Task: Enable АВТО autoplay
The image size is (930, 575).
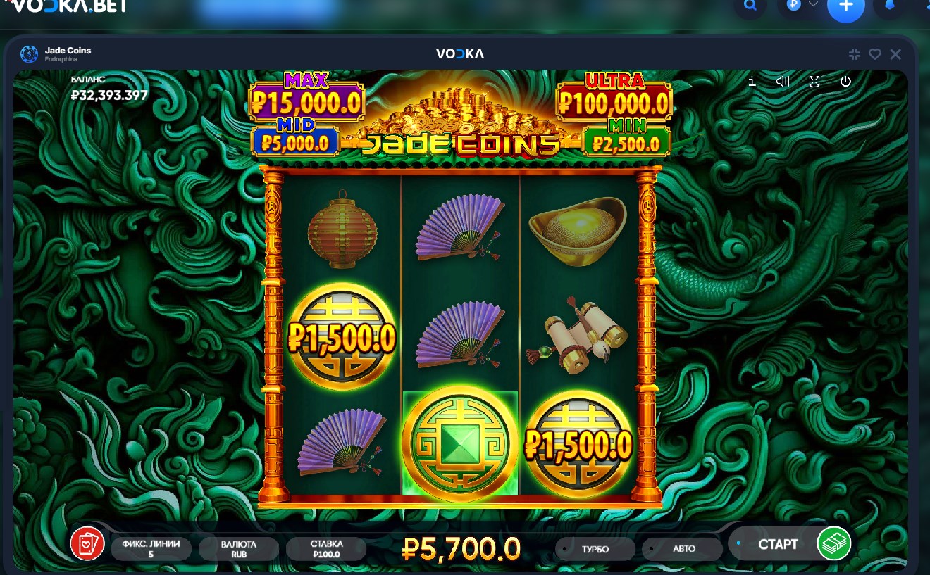Action: [x=683, y=549]
